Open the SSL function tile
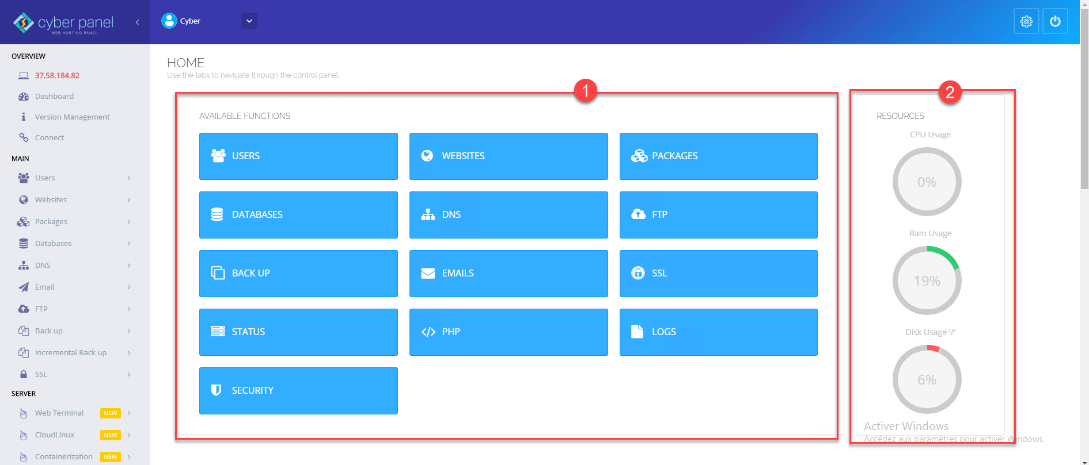Viewport: 1089px width, 465px height. 719,273
